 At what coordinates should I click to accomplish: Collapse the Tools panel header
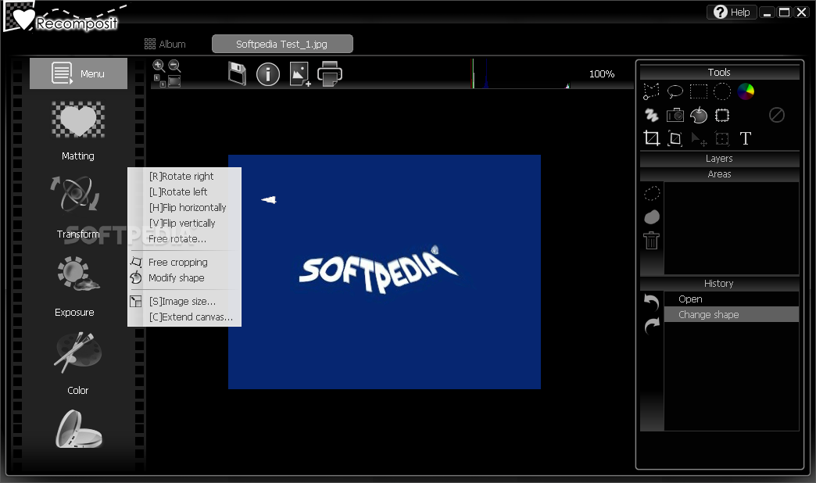[719, 73]
